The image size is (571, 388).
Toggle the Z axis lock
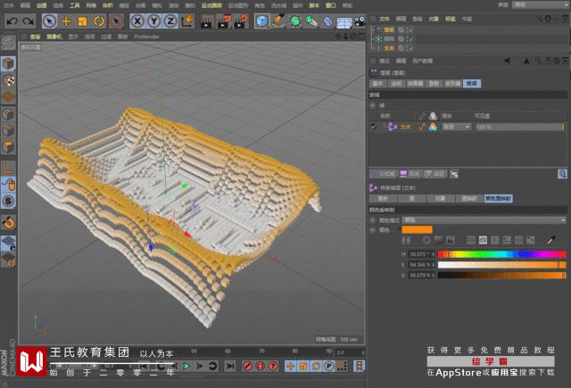pos(170,21)
